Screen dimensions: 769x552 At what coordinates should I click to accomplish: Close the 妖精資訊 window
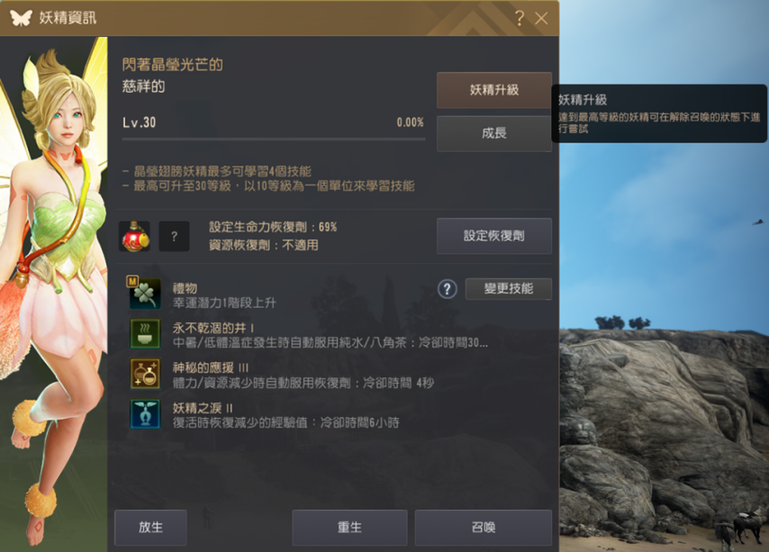coord(541,19)
